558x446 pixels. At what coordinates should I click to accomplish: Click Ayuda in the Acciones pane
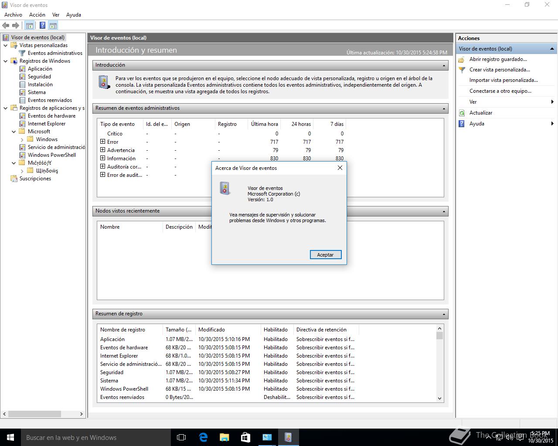pos(476,124)
